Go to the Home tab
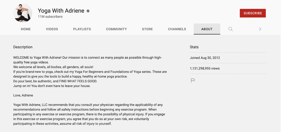Screen dimensions: 281x132 click(26, 29)
